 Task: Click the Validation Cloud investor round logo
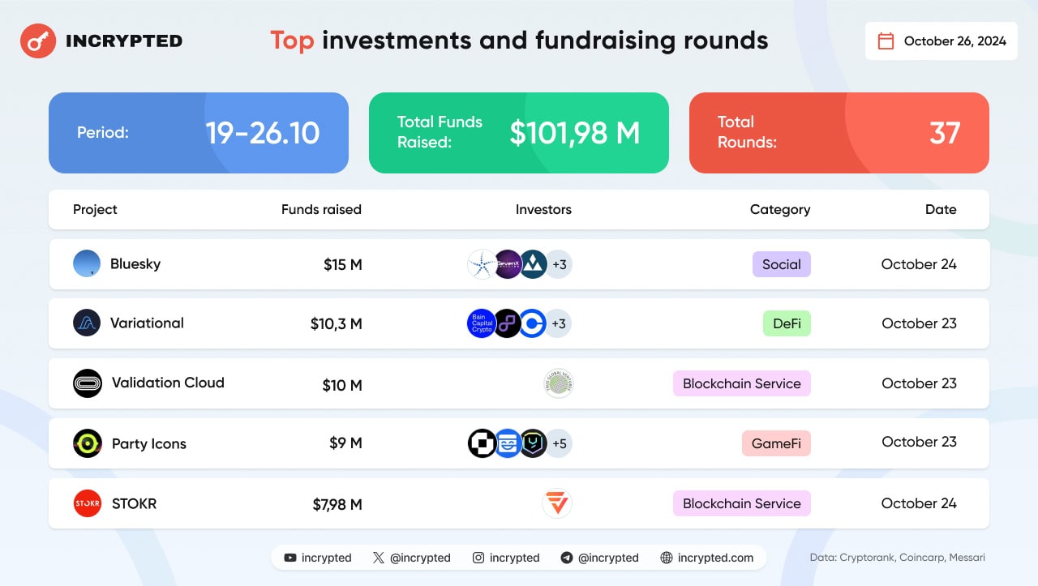(x=559, y=383)
